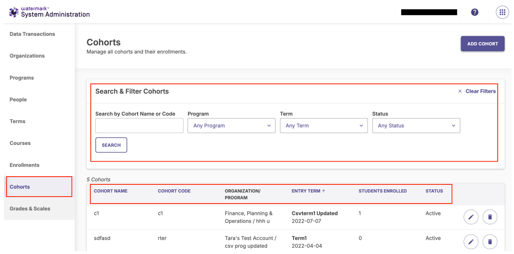Click the Watermark logo icon

(x=13, y=12)
